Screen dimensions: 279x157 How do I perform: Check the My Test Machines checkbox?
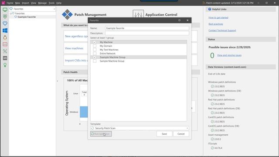(x=95, y=50)
